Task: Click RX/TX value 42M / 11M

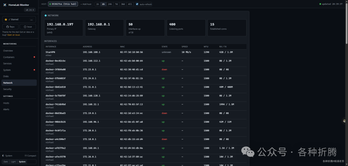Action: [225, 122]
